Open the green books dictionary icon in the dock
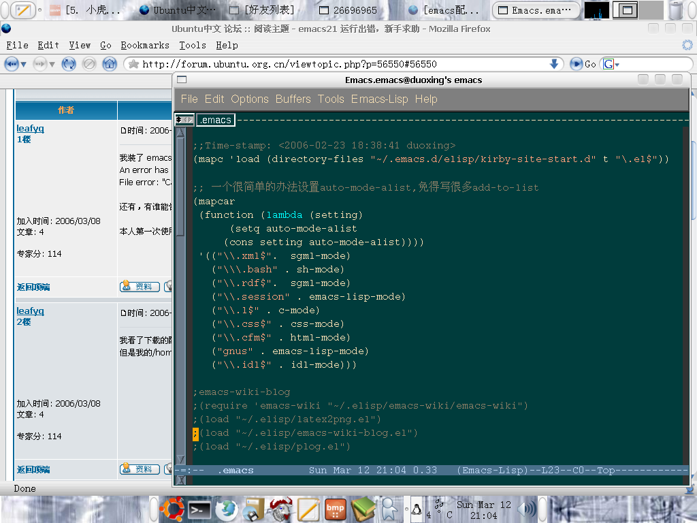This screenshot has width=697, height=523. tap(363, 509)
